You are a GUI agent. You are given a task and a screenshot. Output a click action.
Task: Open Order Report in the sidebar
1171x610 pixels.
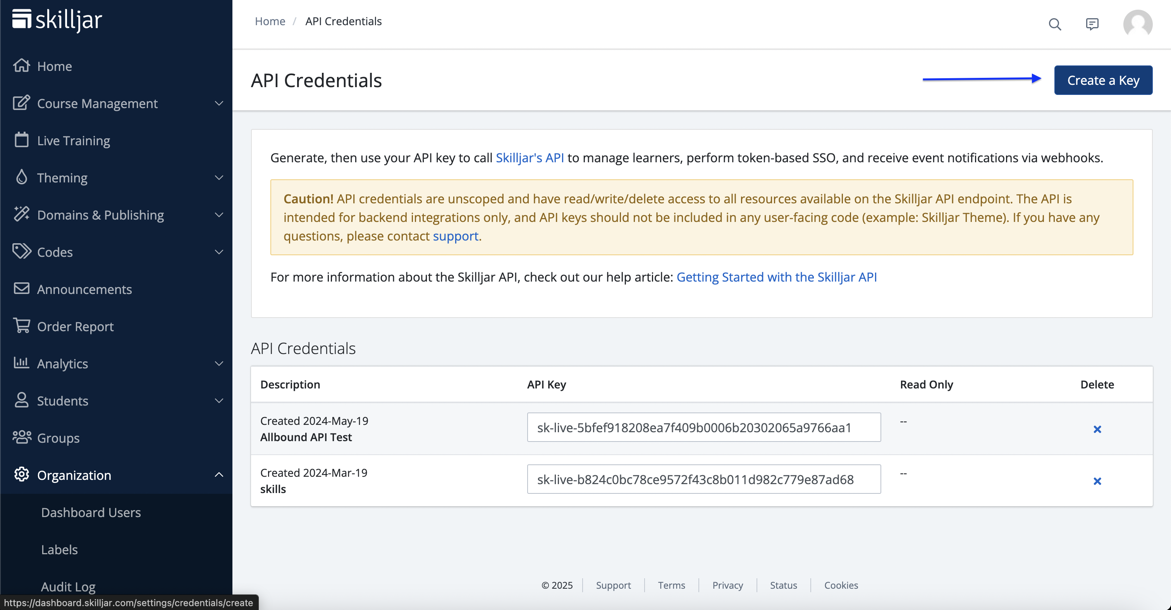tap(76, 326)
